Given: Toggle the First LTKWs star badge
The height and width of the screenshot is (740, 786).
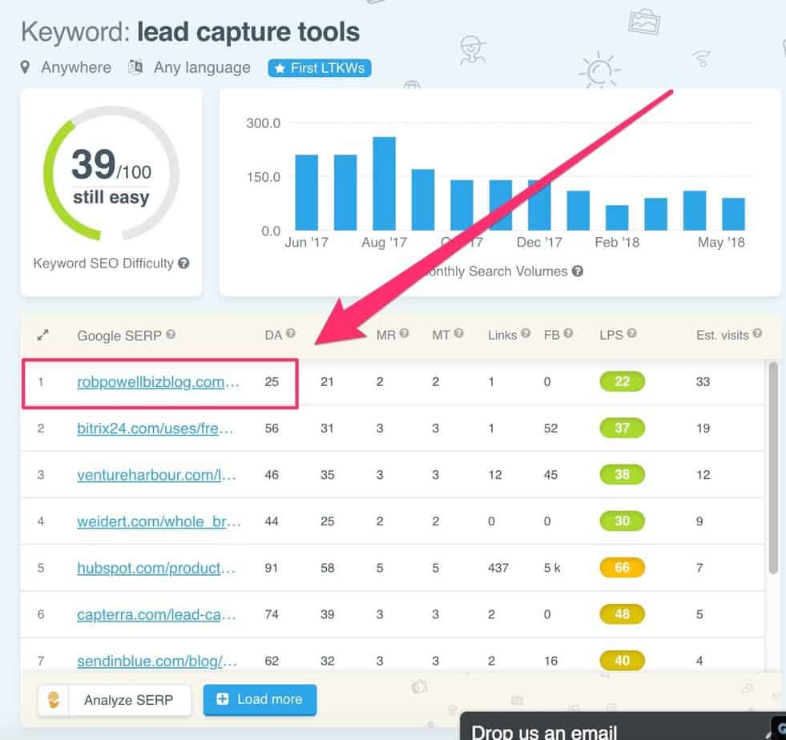Looking at the screenshot, I should coord(320,68).
